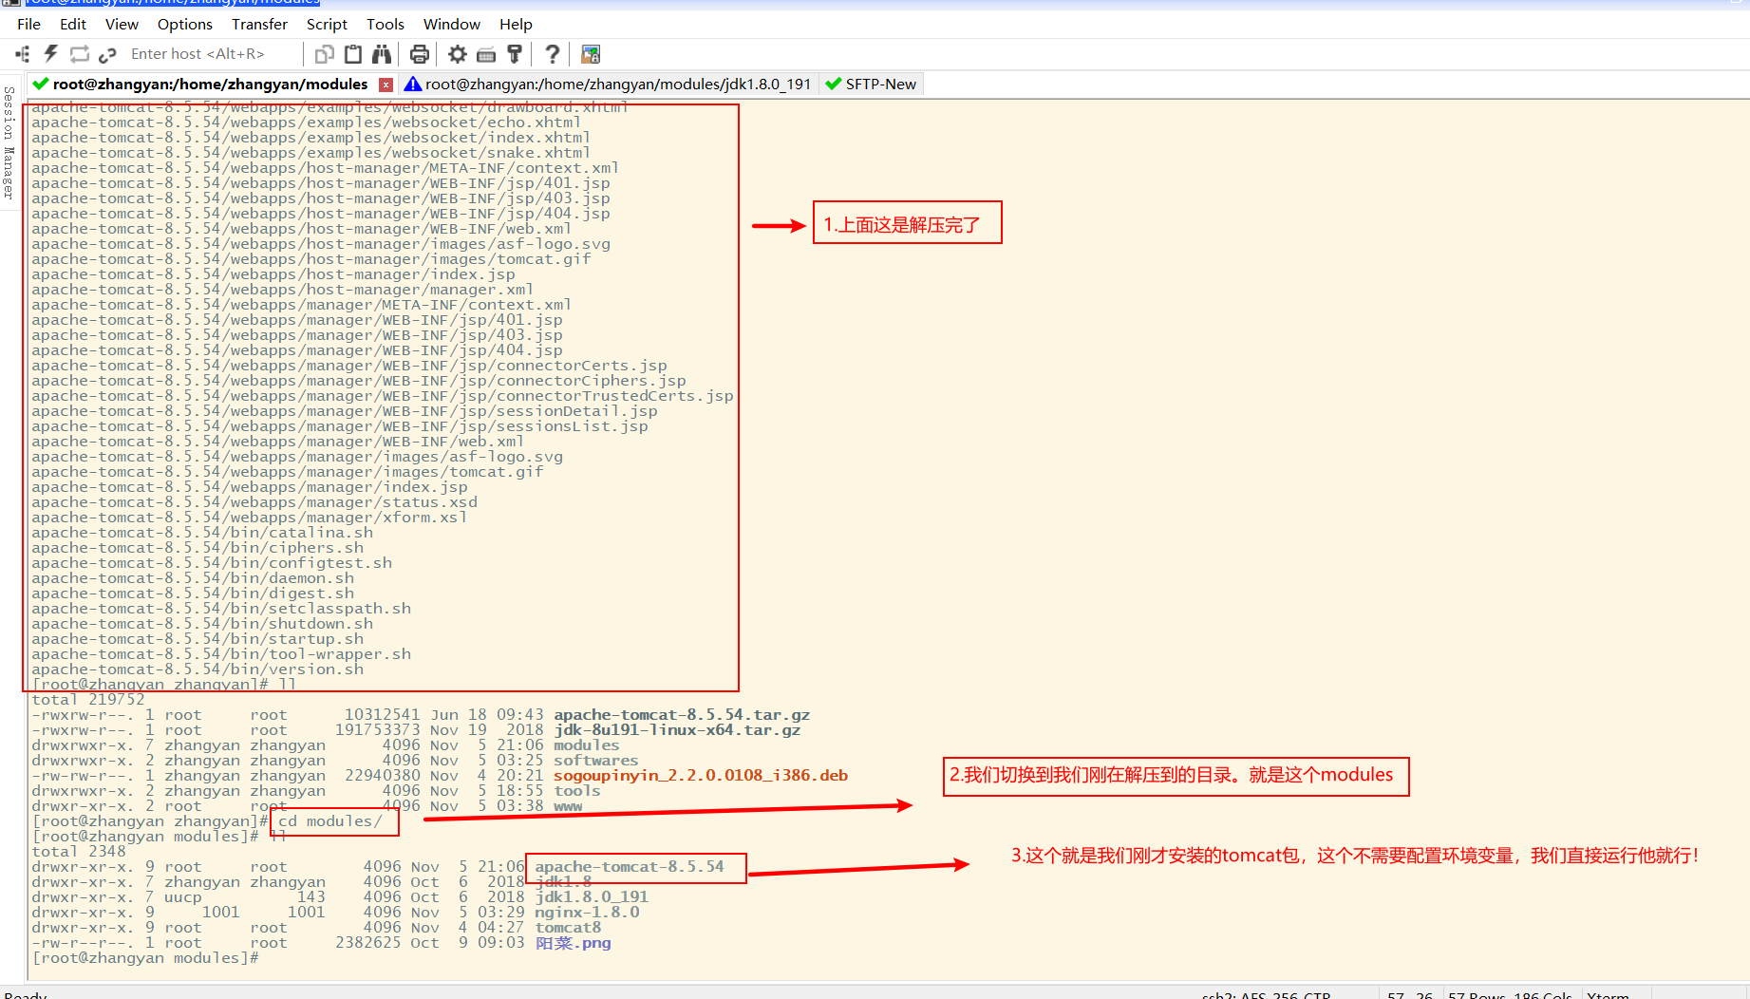Screen dimensions: 1750x999
Task: Open Session Options gear icon
Action: (458, 54)
